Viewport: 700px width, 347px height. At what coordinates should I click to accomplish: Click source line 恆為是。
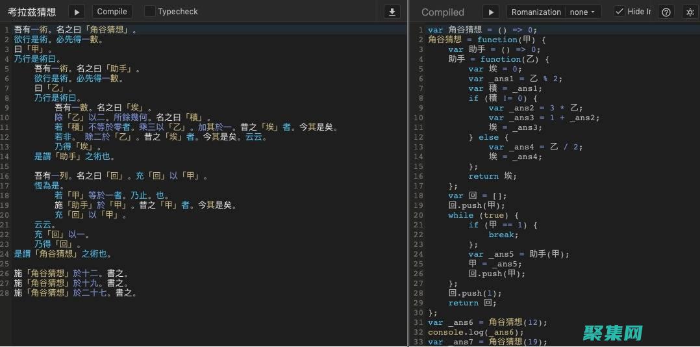point(50,186)
